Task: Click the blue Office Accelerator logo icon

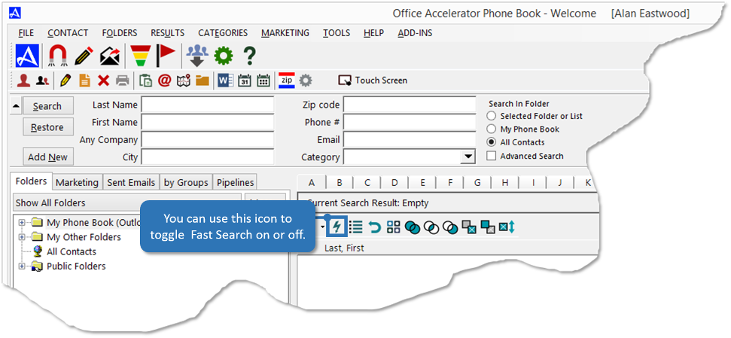Action: [x=27, y=56]
